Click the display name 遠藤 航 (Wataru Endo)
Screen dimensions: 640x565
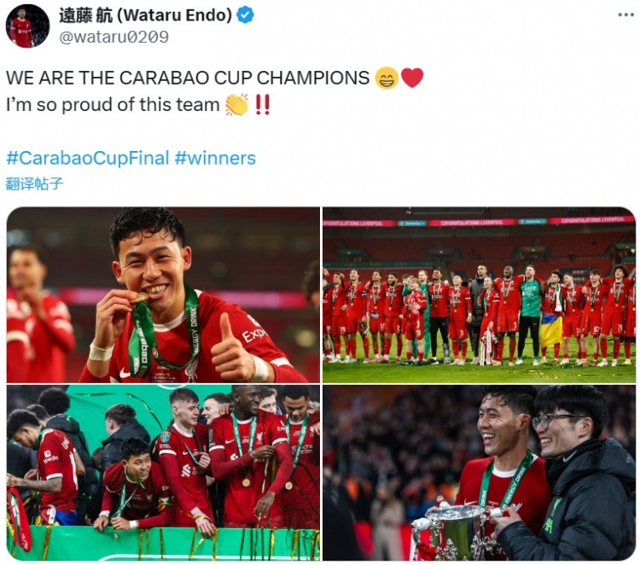click(x=145, y=15)
